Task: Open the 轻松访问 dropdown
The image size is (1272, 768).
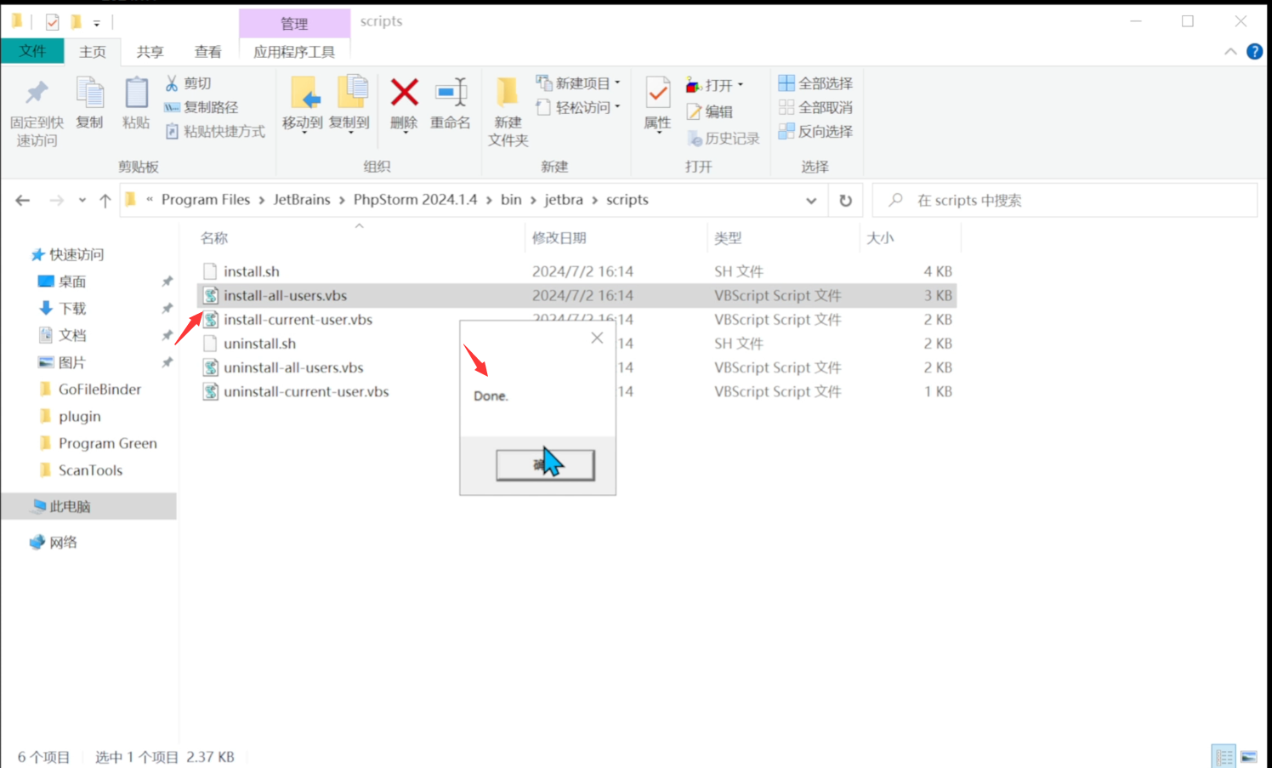Action: tap(578, 107)
